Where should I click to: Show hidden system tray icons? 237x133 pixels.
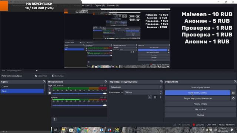pyautogui.click(x=203, y=130)
